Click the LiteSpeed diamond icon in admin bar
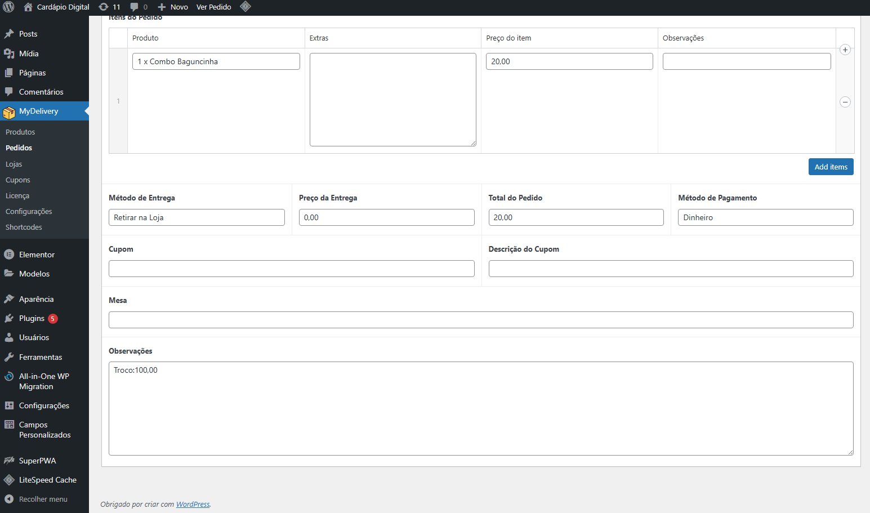The width and height of the screenshot is (870, 513). point(245,7)
